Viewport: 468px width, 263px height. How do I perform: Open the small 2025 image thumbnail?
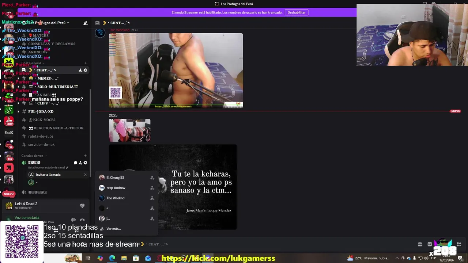point(129,130)
